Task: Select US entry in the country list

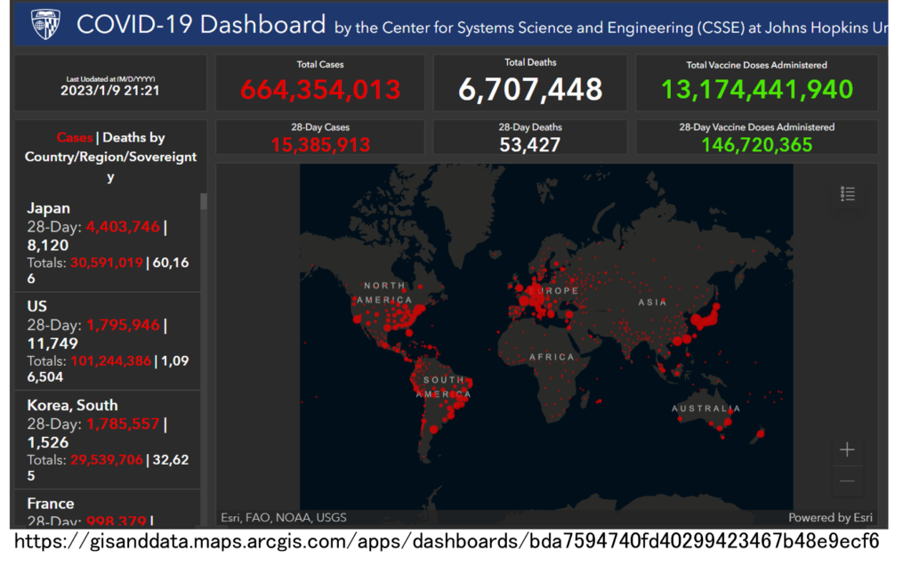Action: tap(36, 306)
